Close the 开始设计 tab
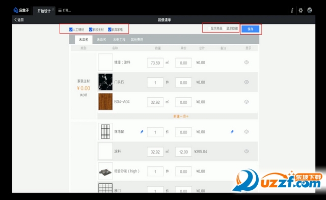The width and height of the screenshot is (326, 200). pyautogui.click(x=53, y=9)
